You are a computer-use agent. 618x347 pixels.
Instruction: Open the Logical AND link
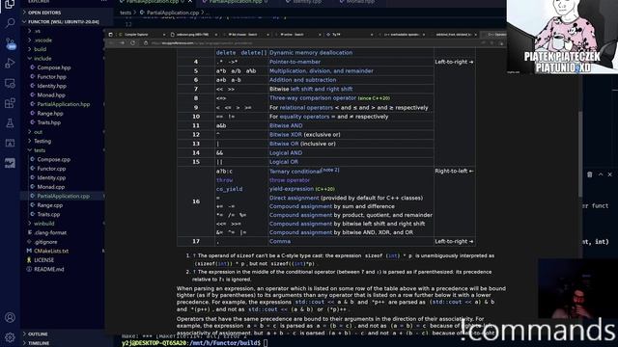pos(286,152)
